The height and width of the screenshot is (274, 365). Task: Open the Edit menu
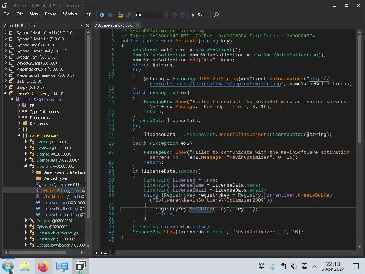click(x=20, y=14)
